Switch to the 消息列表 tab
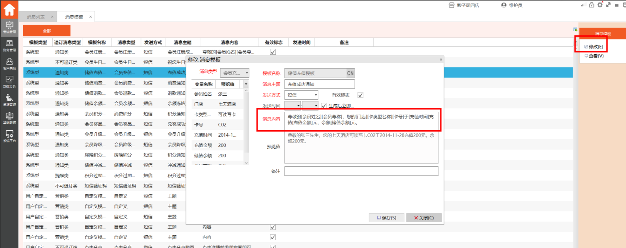Image resolution: width=626 pixels, height=248 pixels. [36, 17]
